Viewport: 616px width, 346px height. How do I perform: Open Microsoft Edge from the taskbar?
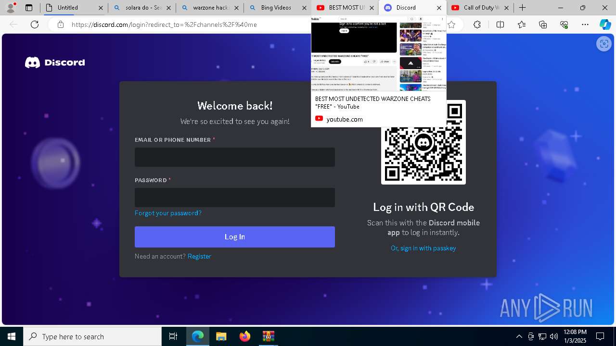[x=198, y=336]
